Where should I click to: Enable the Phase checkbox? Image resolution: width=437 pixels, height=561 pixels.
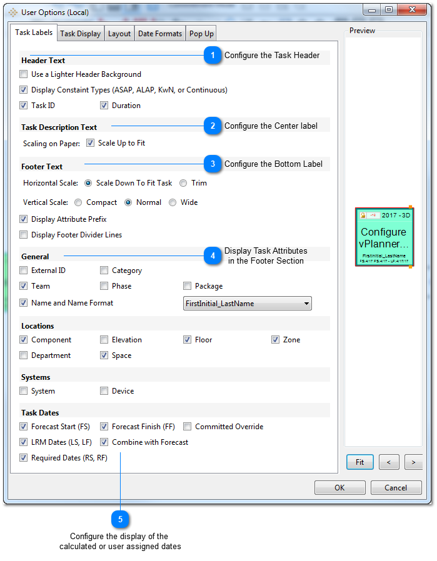104,286
